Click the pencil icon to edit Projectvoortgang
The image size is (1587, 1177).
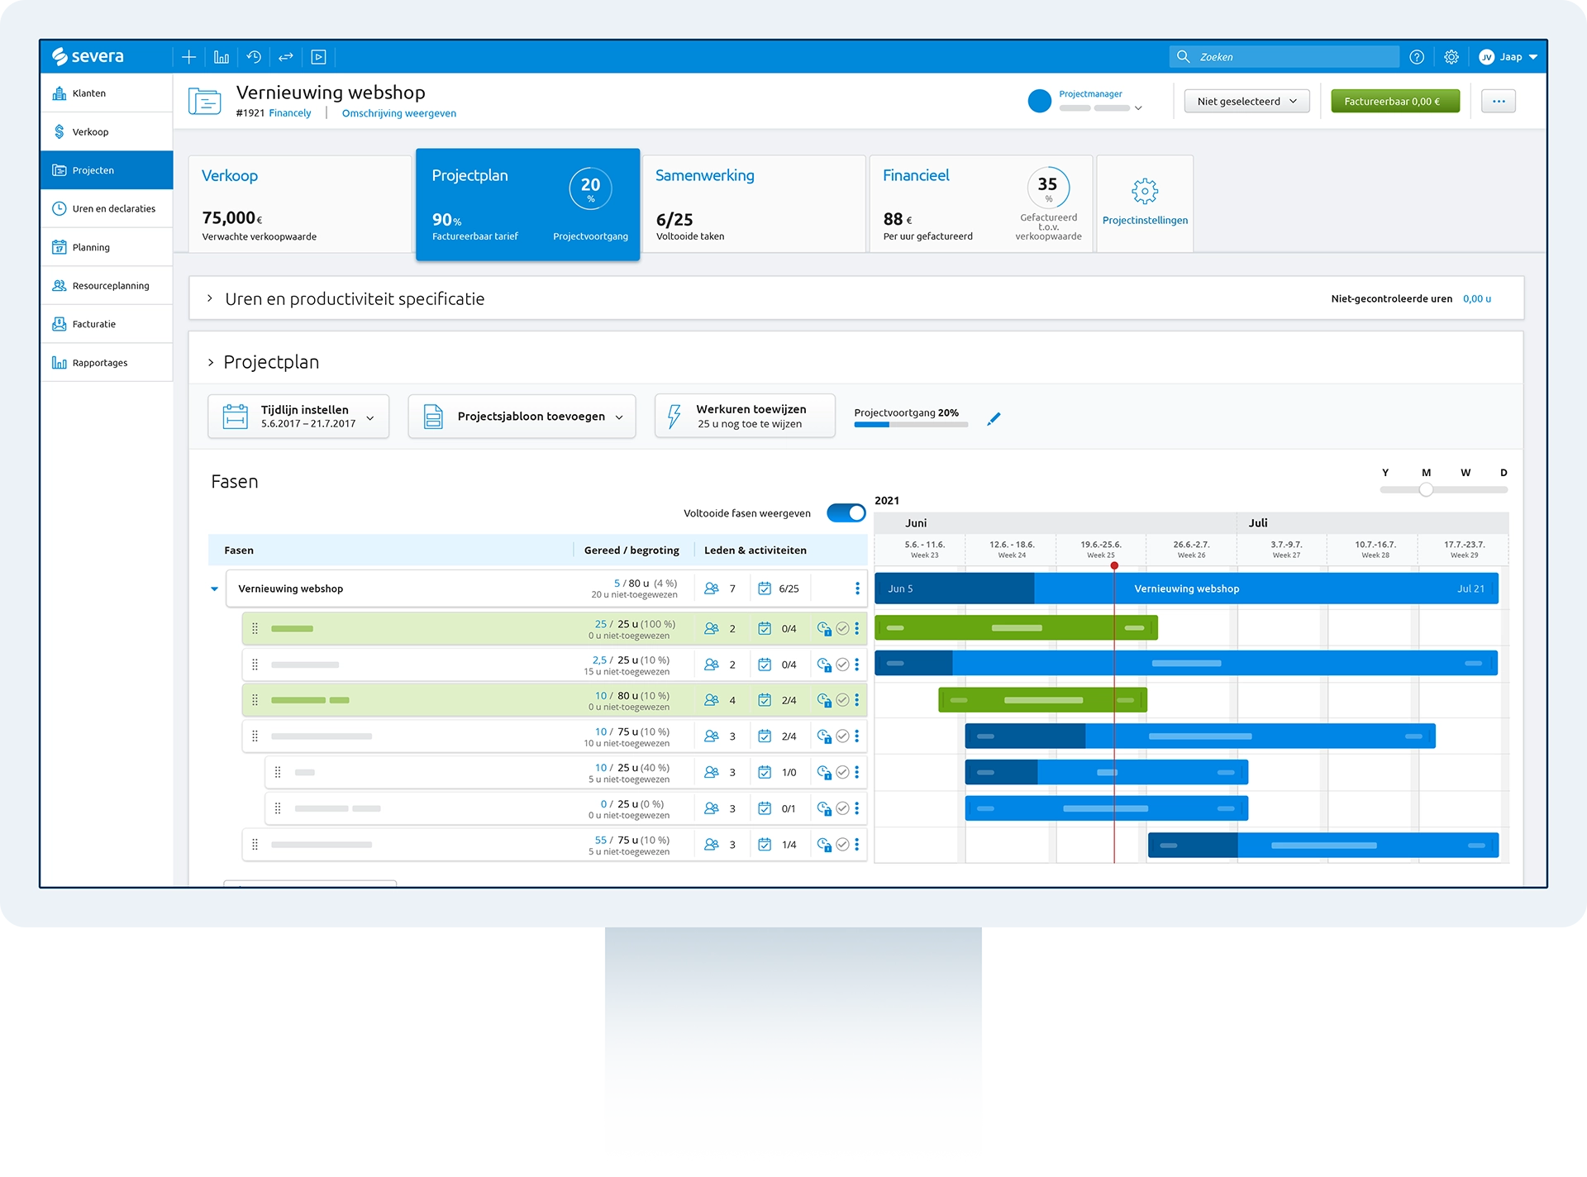tap(994, 419)
